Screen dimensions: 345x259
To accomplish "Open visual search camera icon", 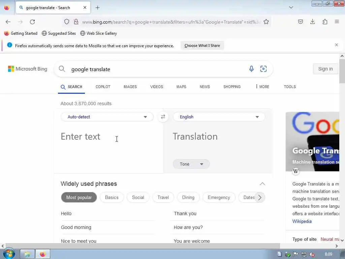I will (x=263, y=69).
